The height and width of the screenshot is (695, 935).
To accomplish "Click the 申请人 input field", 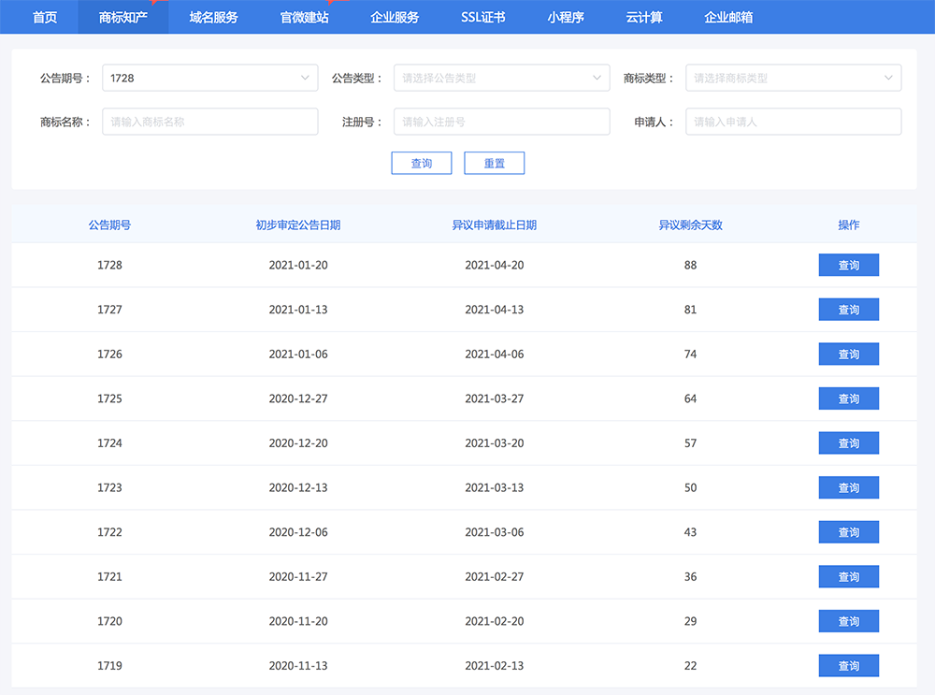I will 793,122.
